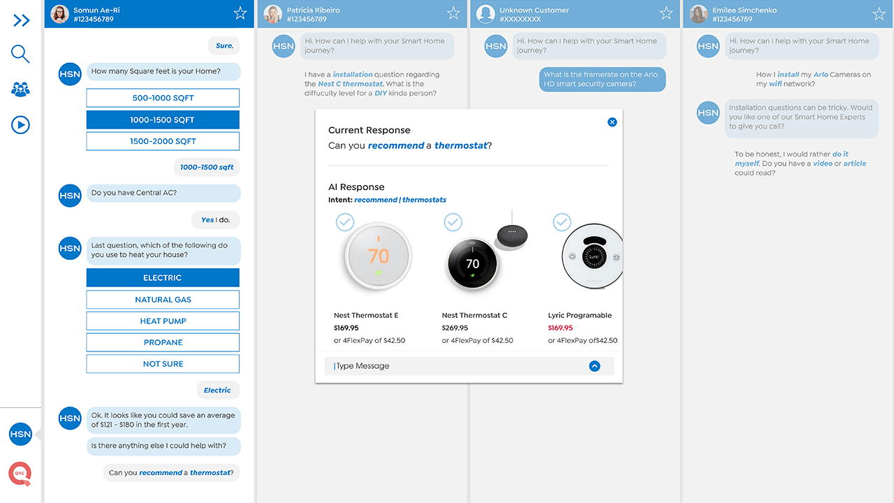894x503 pixels.
Task: Choose the ELECTRIC heating option
Action: coord(163,277)
